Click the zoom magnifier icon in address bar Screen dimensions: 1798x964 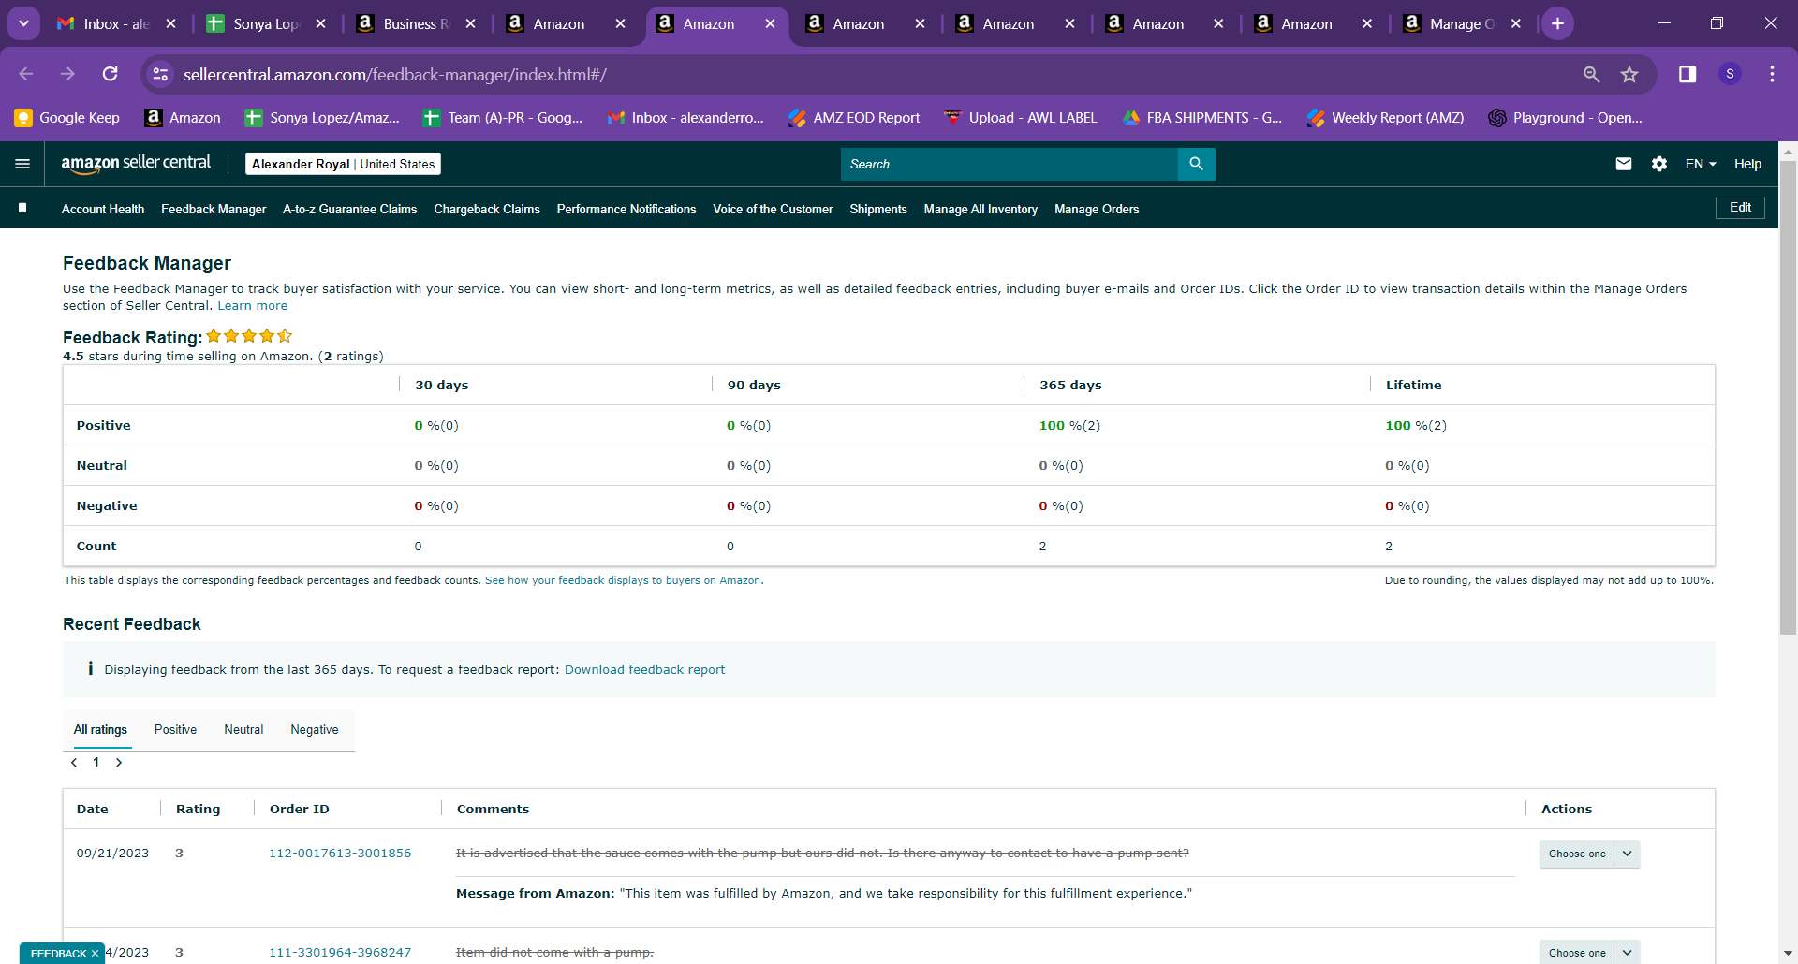tap(1591, 74)
